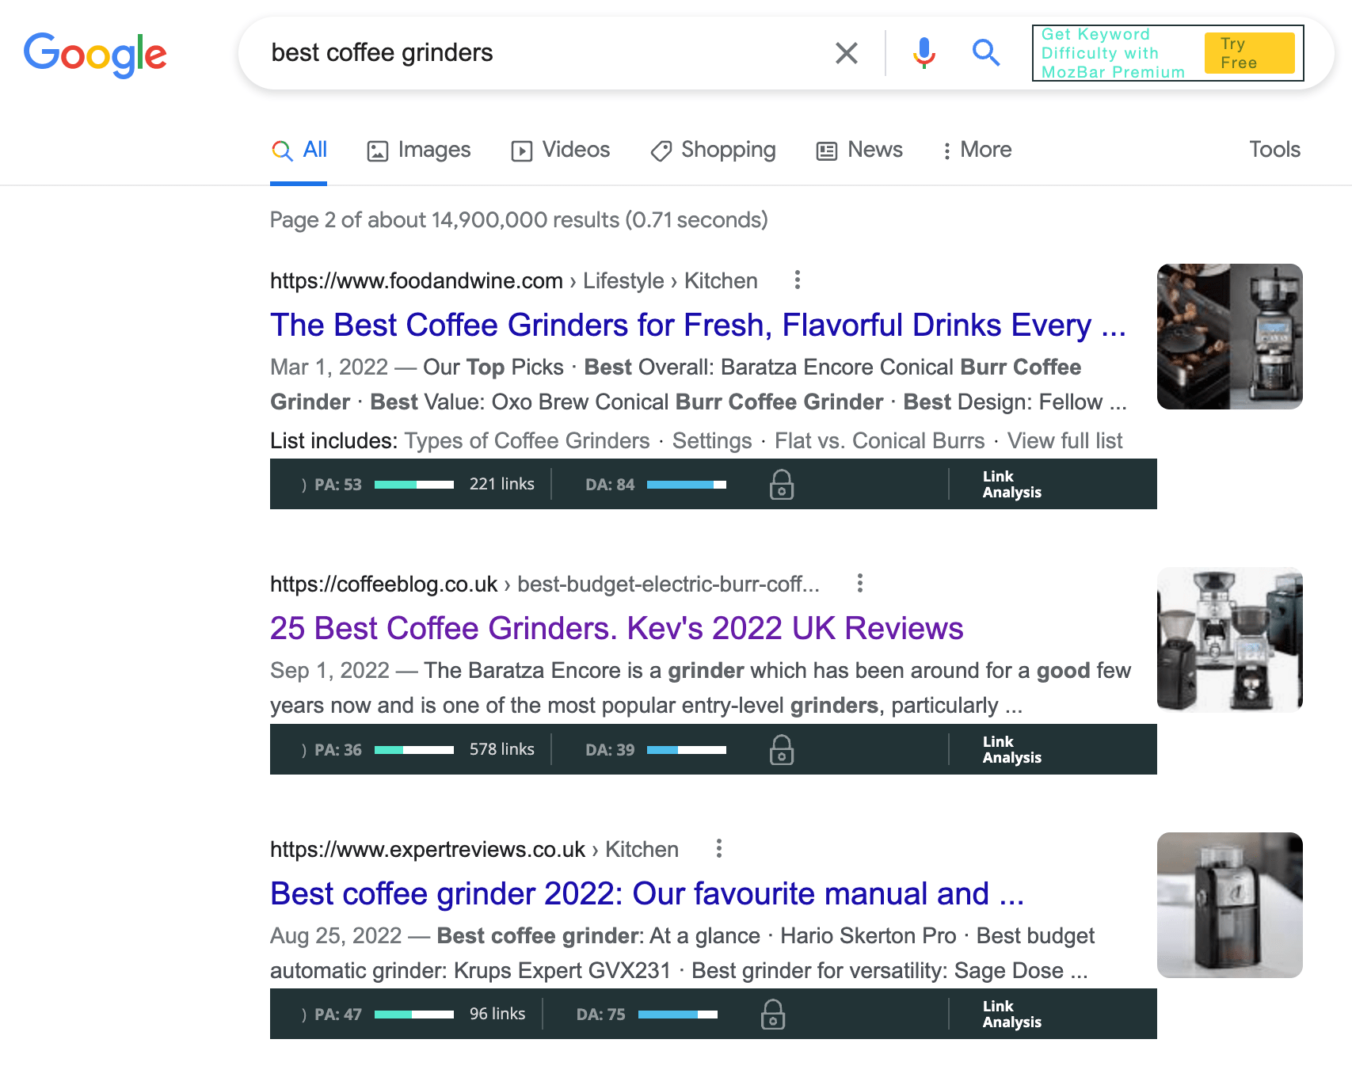This screenshot has width=1352, height=1066.
Task: Click foodandwine.com coffee grinder thumbnail
Action: coord(1229,337)
